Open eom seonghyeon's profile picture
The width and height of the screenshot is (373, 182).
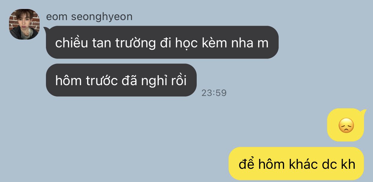pyautogui.click(x=24, y=24)
